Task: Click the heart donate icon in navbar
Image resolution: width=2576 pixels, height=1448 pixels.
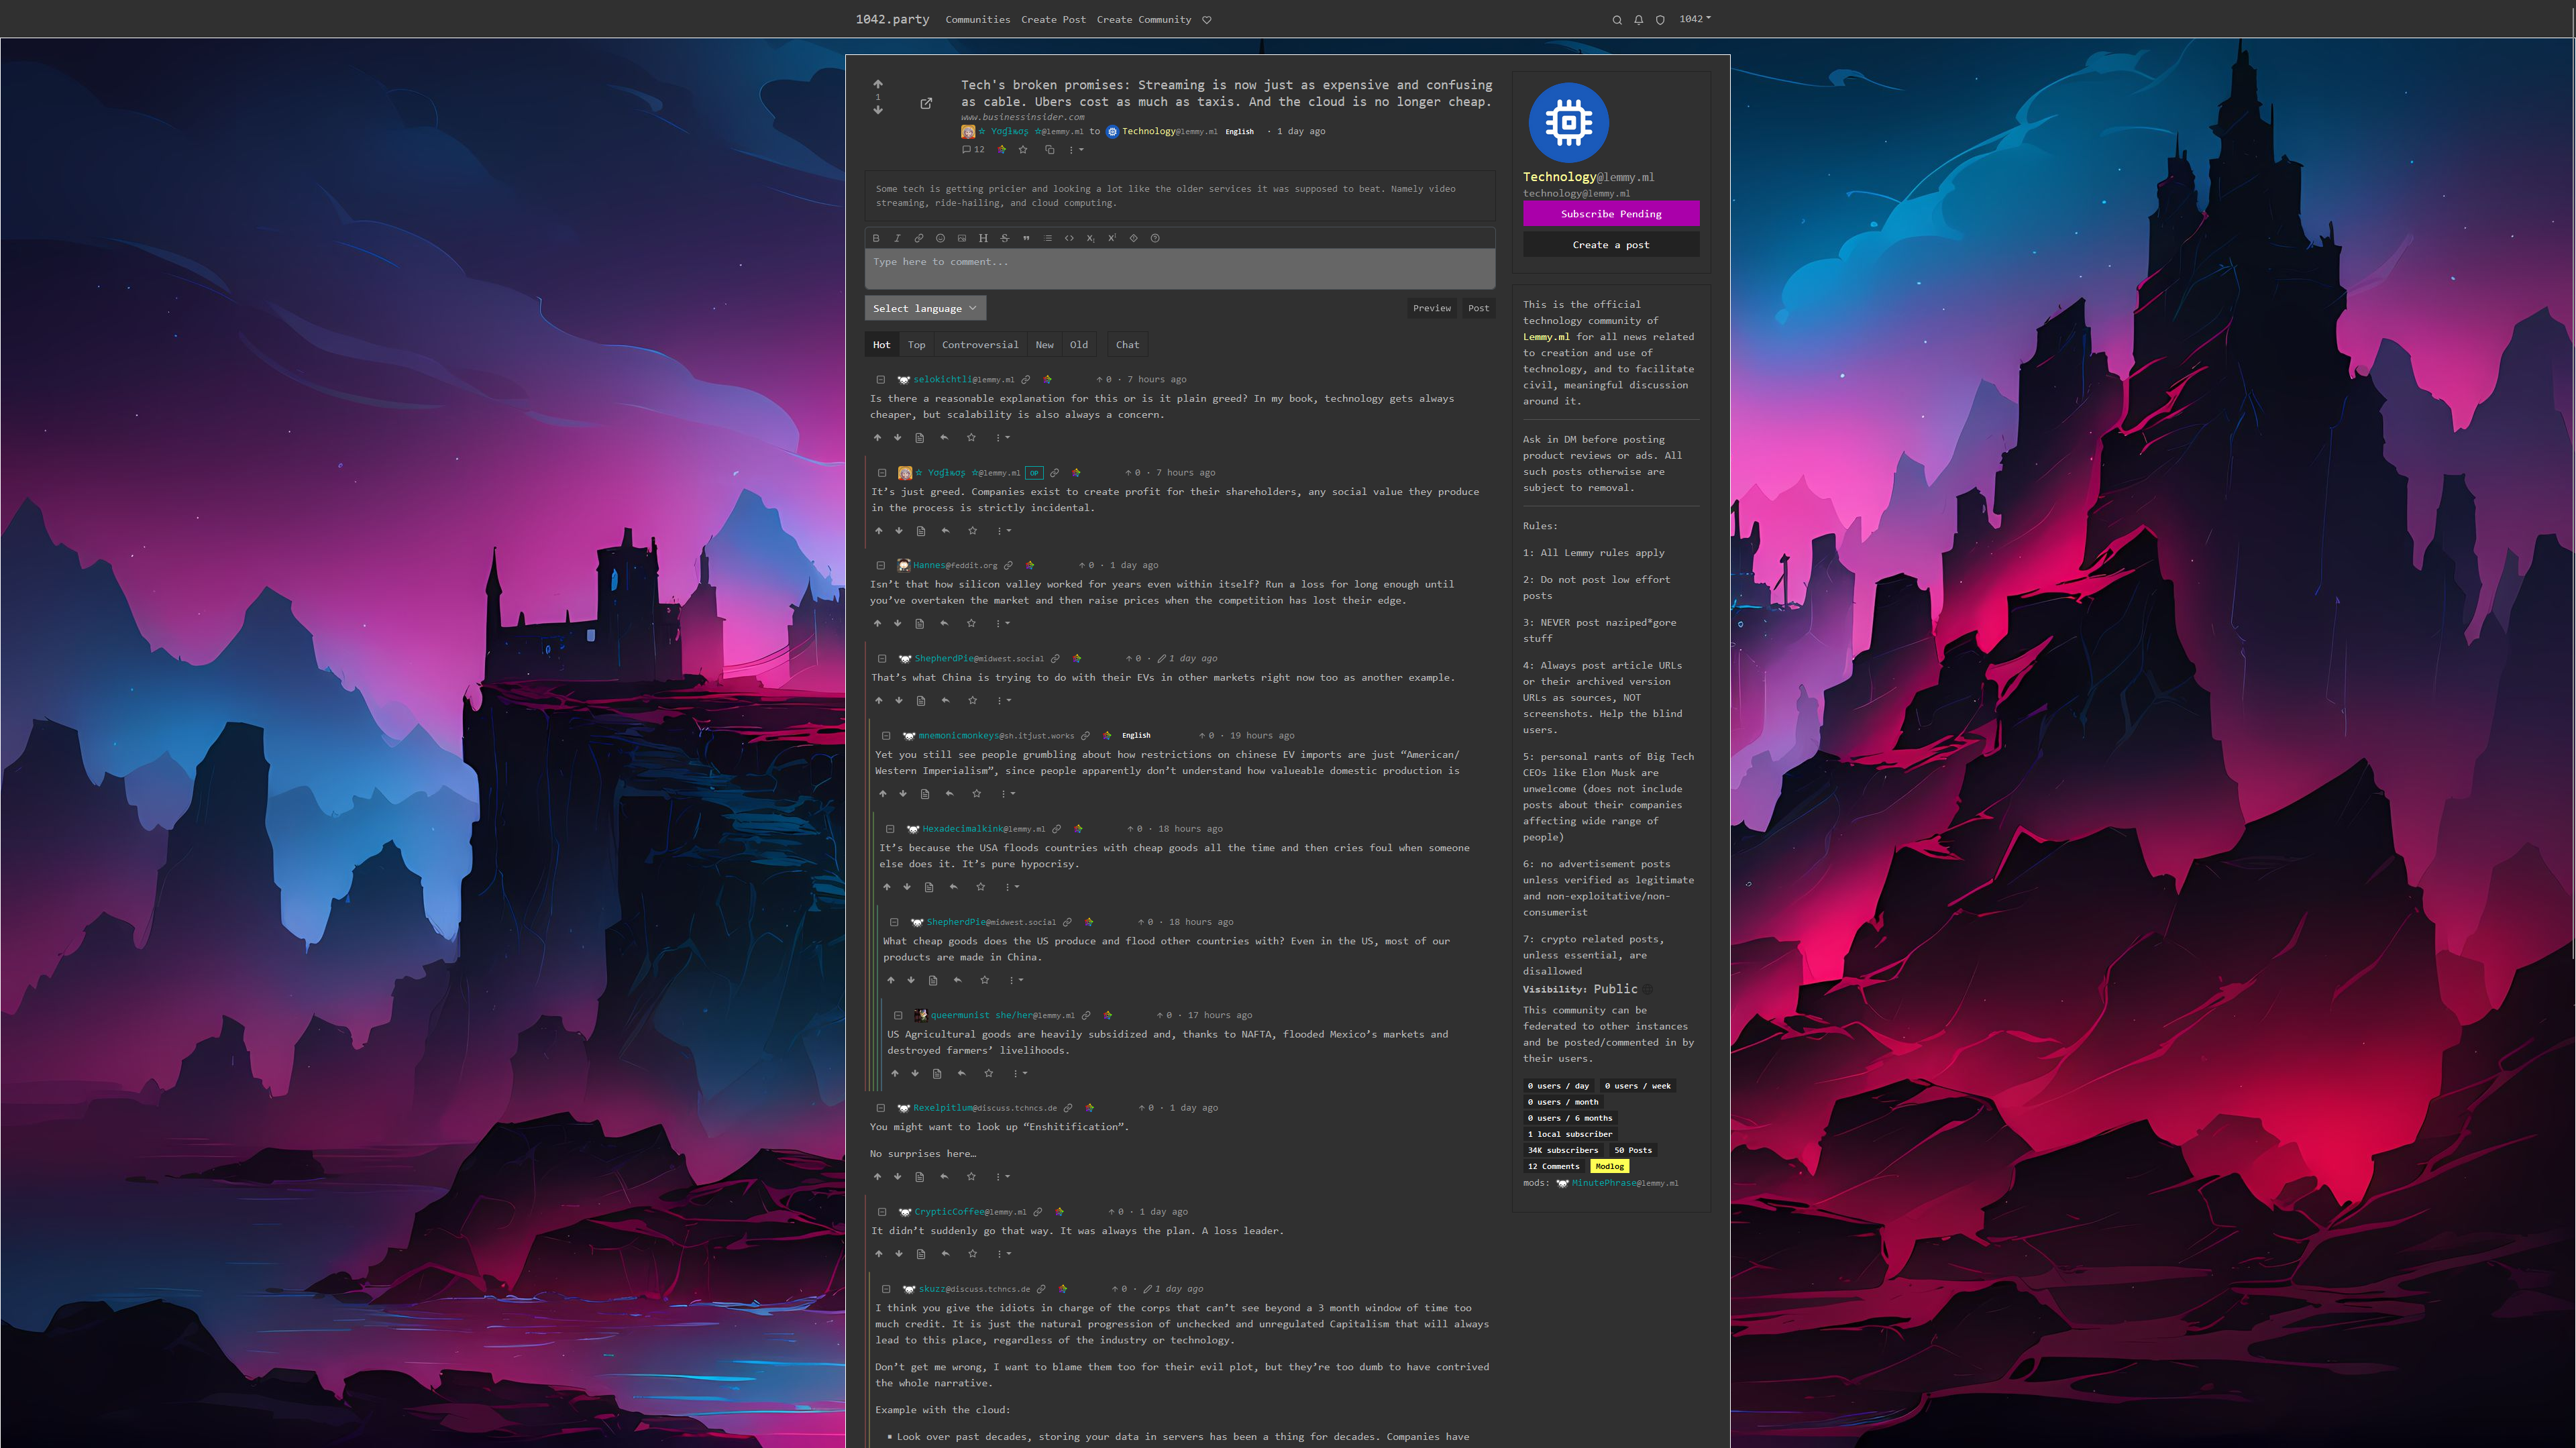Action: (1207, 20)
